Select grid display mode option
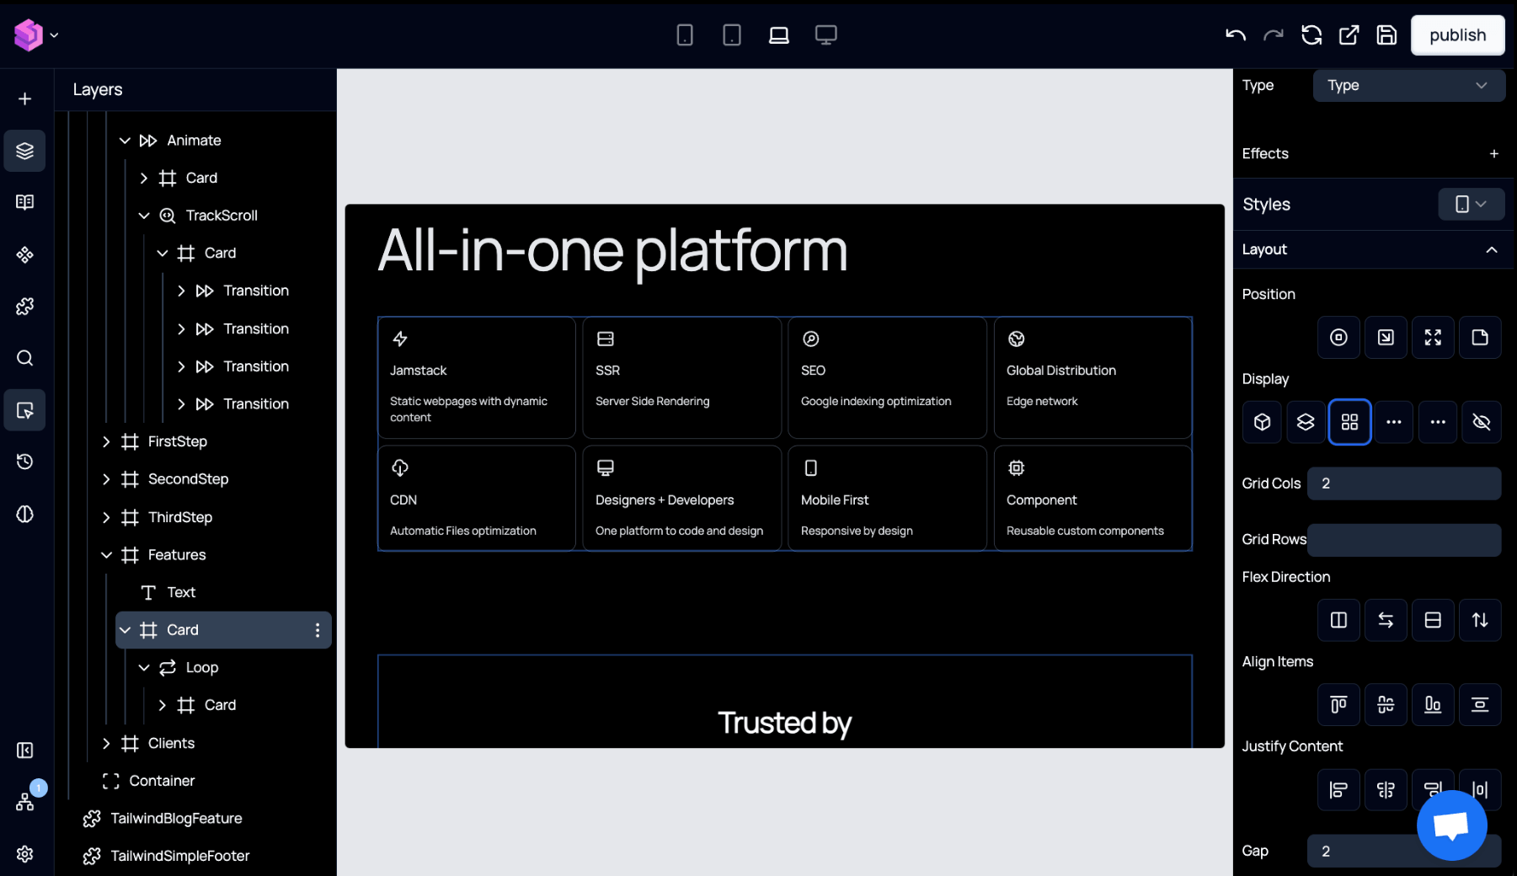This screenshot has width=1517, height=876. pos(1349,422)
